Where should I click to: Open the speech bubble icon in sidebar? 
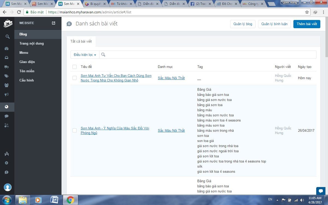click(x=7, y=116)
